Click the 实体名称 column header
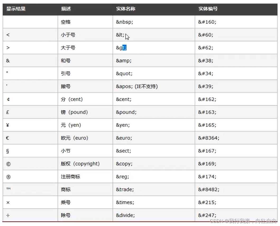This screenshot has width=280, height=226. [126, 9]
